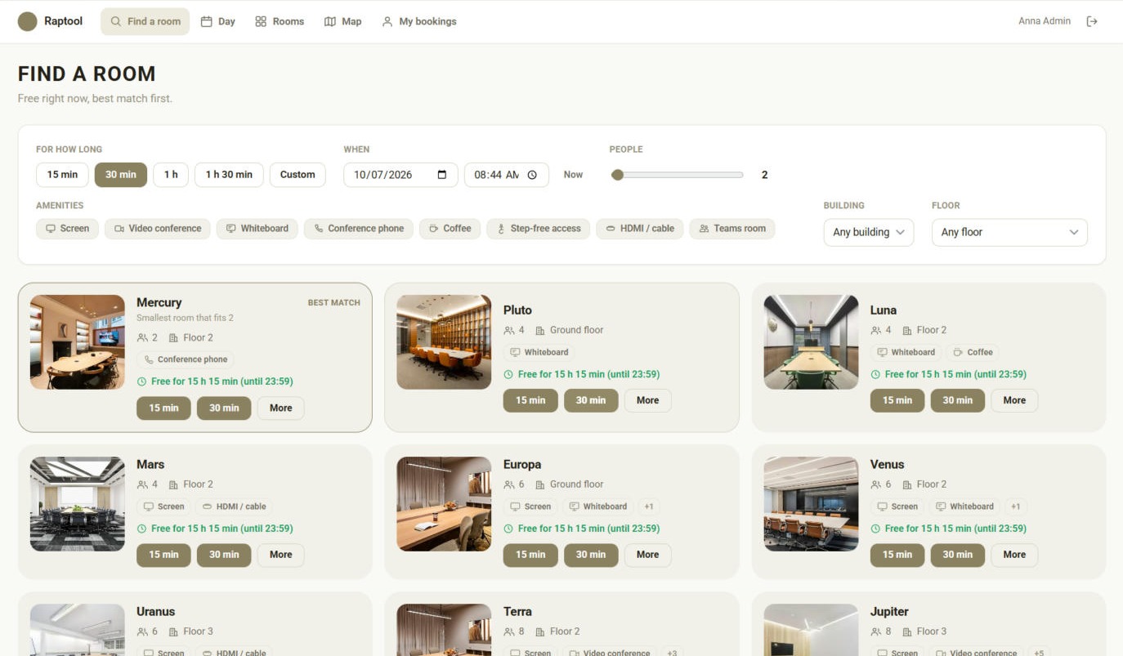1123x656 pixels.
Task: Open the Mercury room photo thumbnail
Action: point(78,342)
